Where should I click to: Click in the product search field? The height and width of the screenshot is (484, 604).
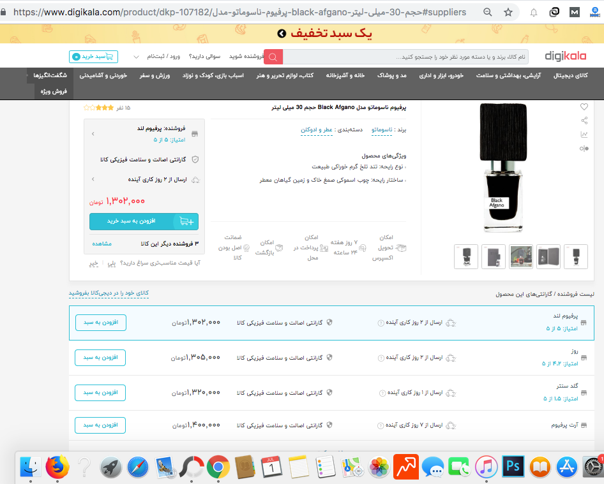click(x=405, y=57)
